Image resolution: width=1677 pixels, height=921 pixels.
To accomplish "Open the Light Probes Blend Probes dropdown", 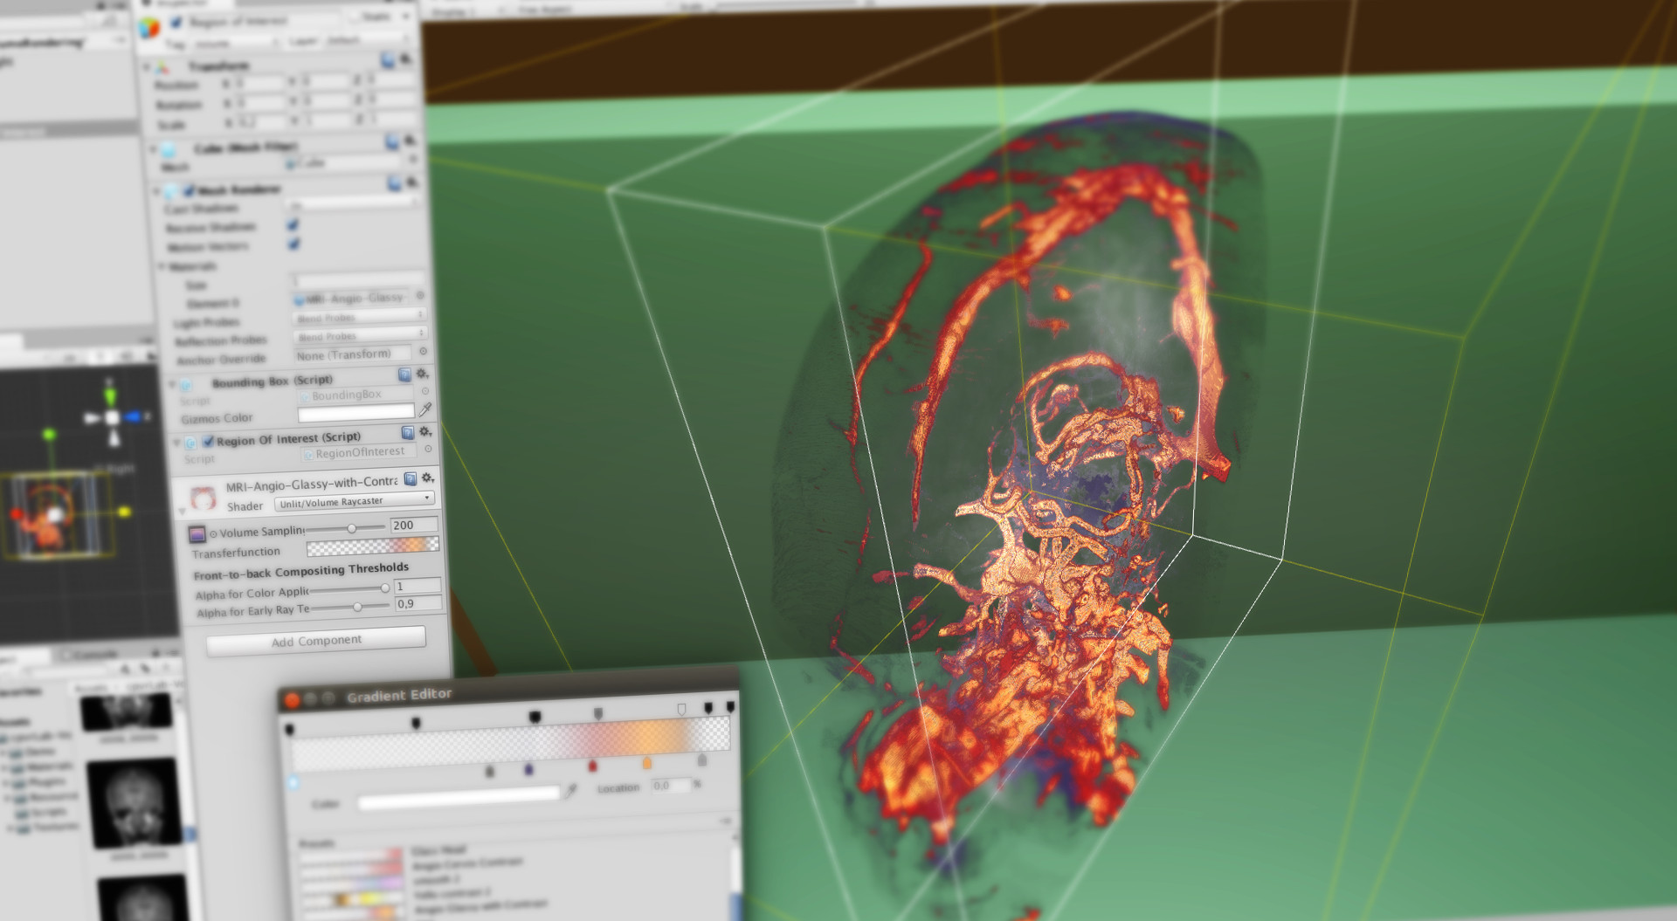I will (x=359, y=318).
